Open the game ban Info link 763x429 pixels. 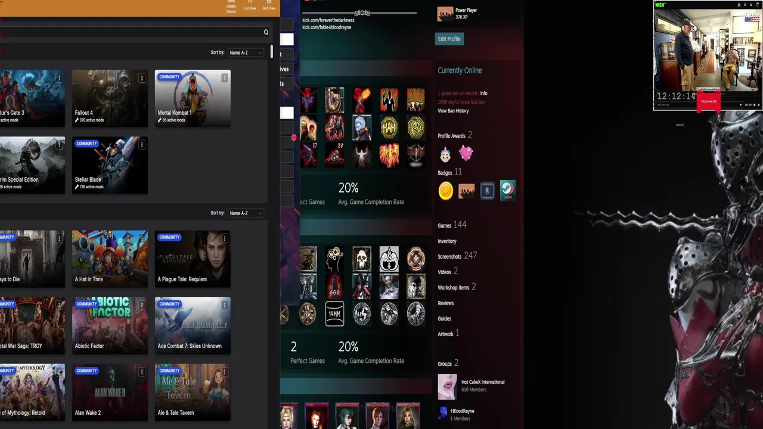coord(484,93)
